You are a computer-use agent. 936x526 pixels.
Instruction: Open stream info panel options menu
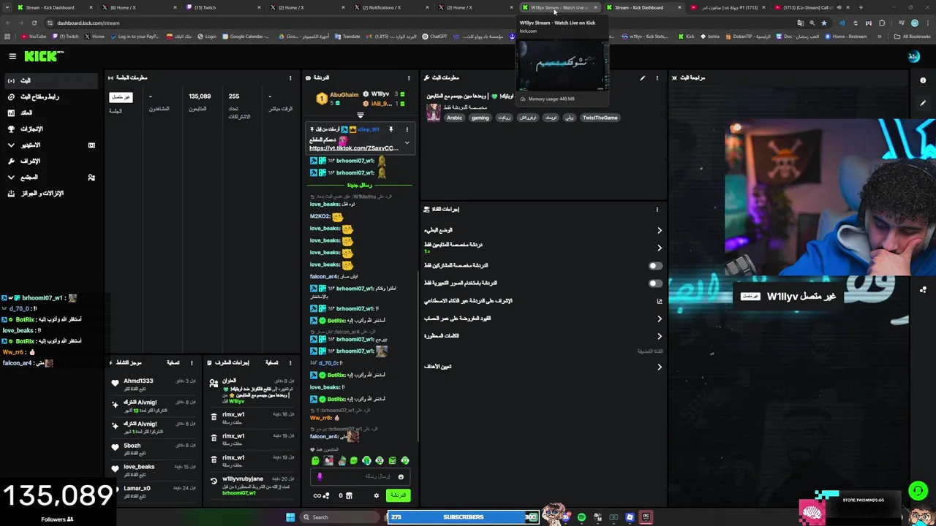pos(657,77)
